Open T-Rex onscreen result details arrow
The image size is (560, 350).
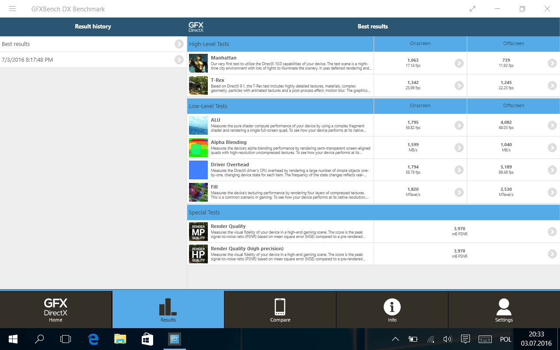coord(458,85)
